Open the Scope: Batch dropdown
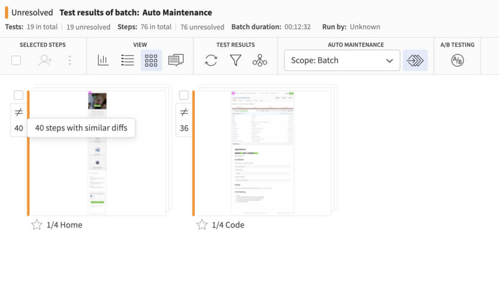This screenshot has height=284, width=499. click(342, 60)
